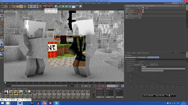The height and width of the screenshot is (105, 188).
Task: Open the Создать menu in main menu bar
Action: [x=12, y=3]
